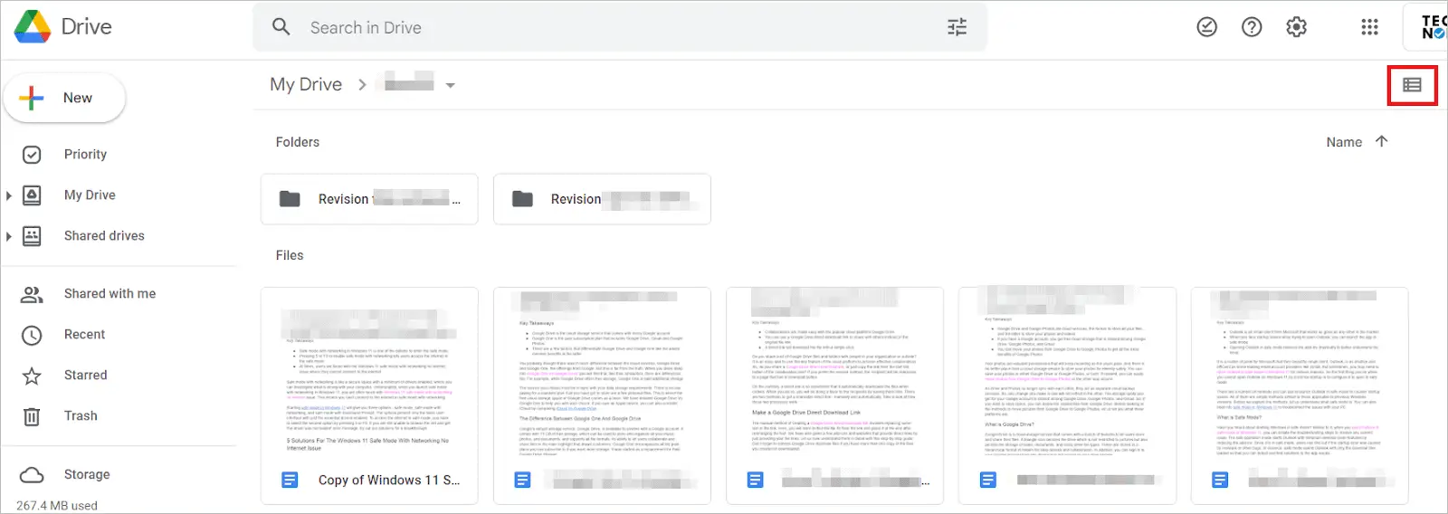
Task: Reverse sort direction arrow beside Name
Action: tap(1381, 141)
